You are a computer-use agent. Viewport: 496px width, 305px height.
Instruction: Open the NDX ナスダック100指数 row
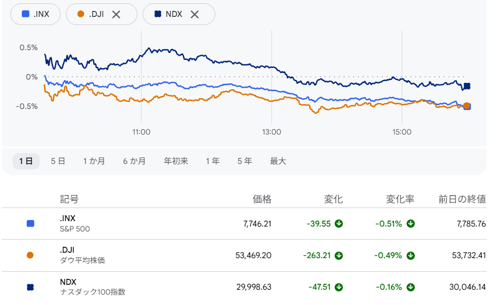tap(244, 287)
